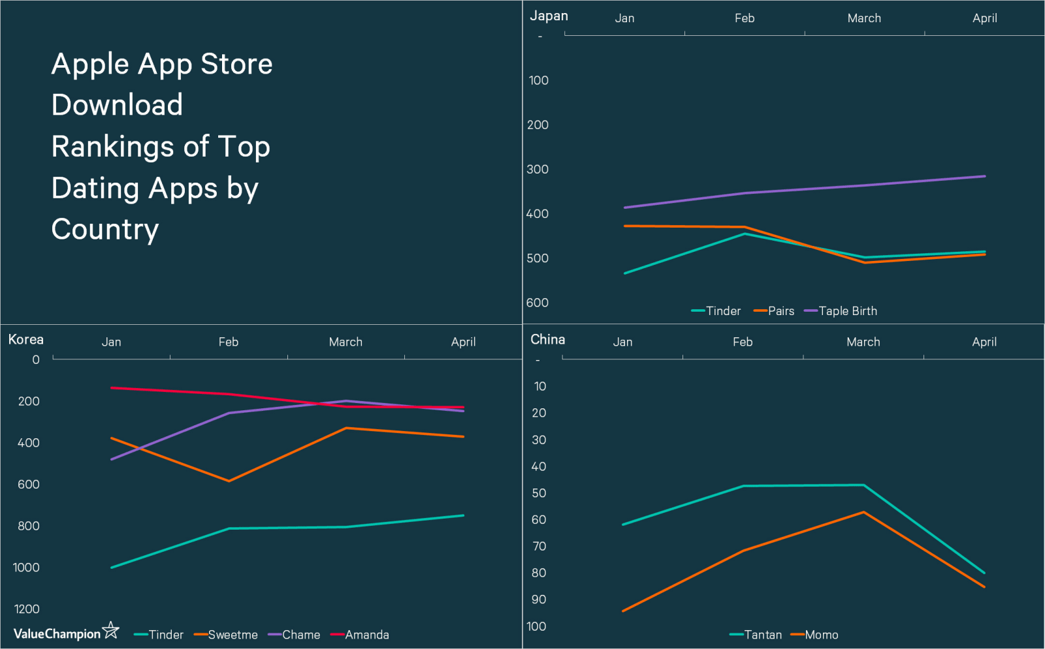Click the Apple App Store title line
Viewport: 1045px width, 649px height.
(x=162, y=65)
